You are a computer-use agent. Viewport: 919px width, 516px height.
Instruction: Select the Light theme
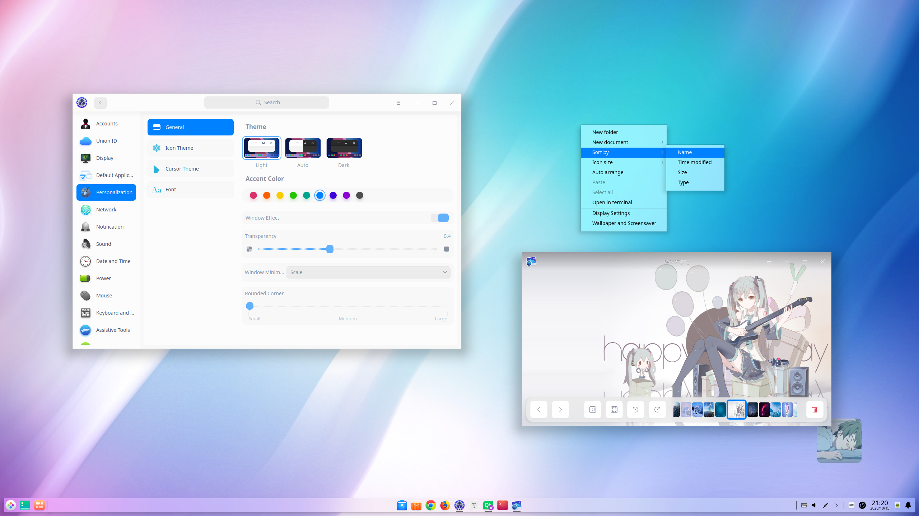click(x=261, y=148)
